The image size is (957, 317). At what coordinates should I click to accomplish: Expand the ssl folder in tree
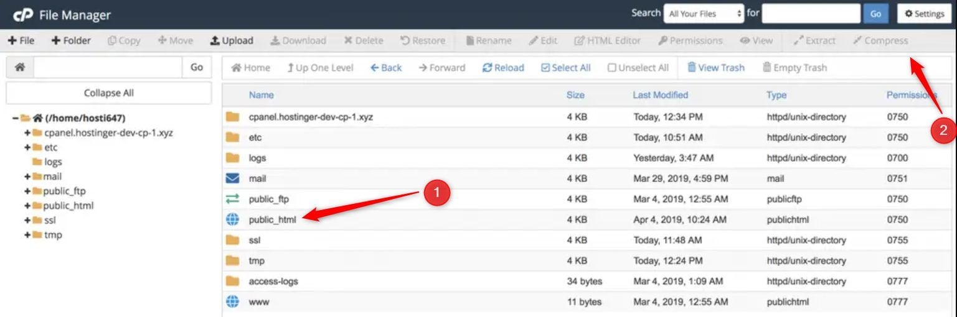[x=27, y=220]
